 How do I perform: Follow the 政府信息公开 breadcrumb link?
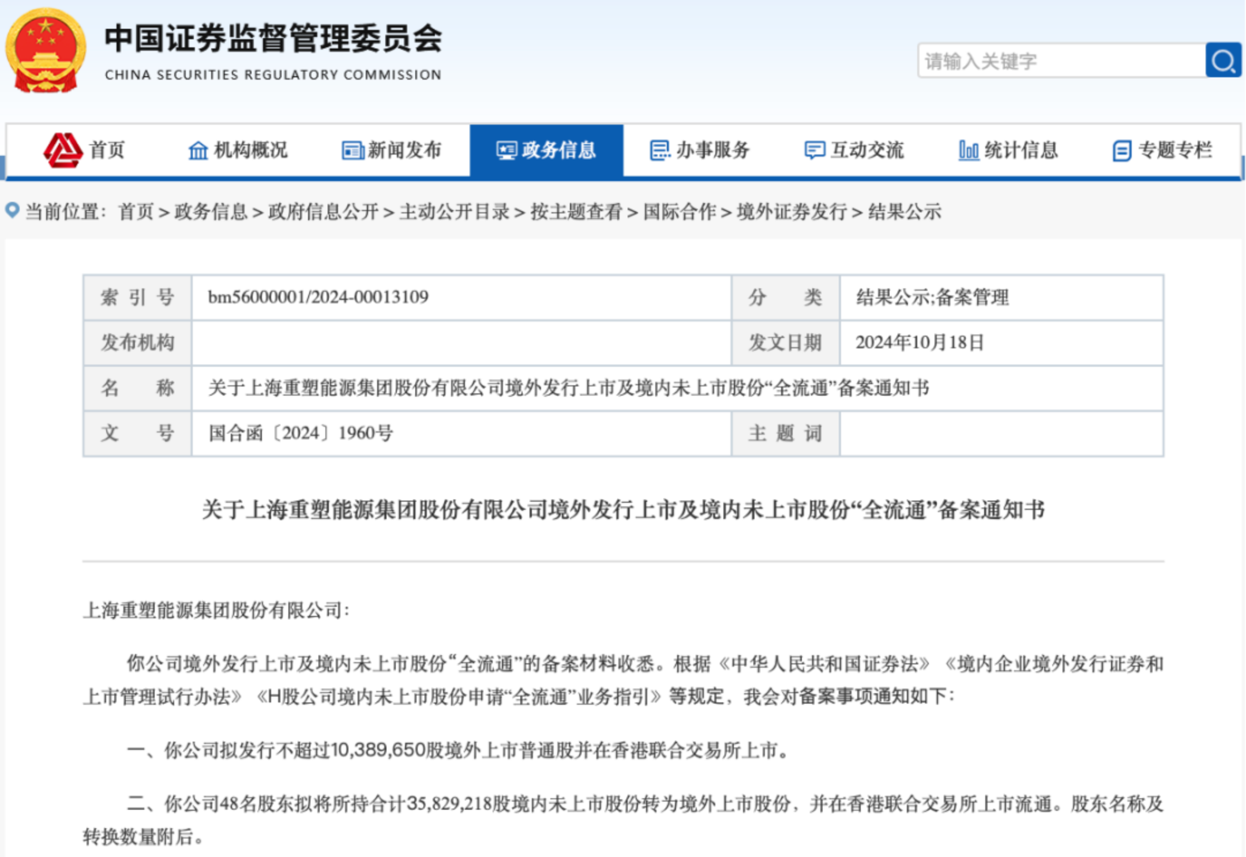(323, 212)
